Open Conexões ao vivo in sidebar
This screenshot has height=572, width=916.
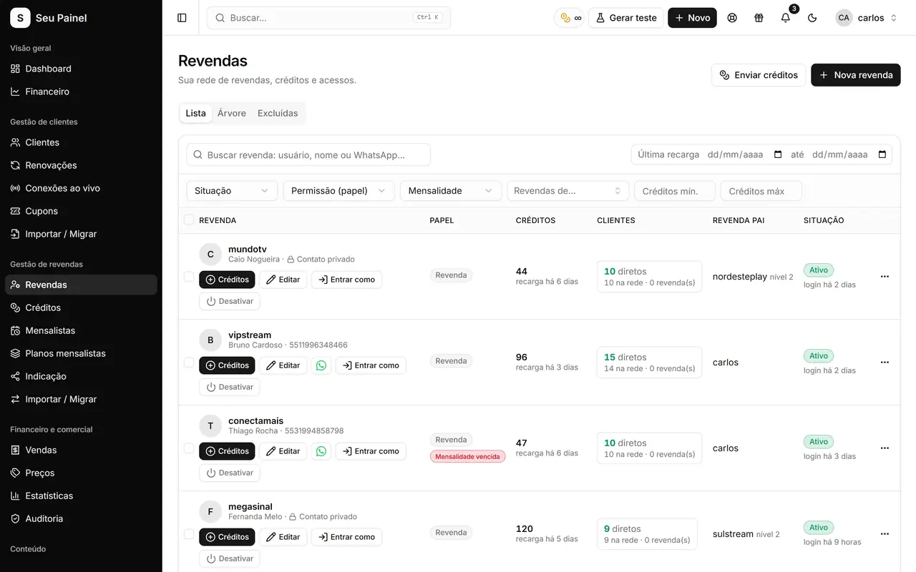point(81,188)
